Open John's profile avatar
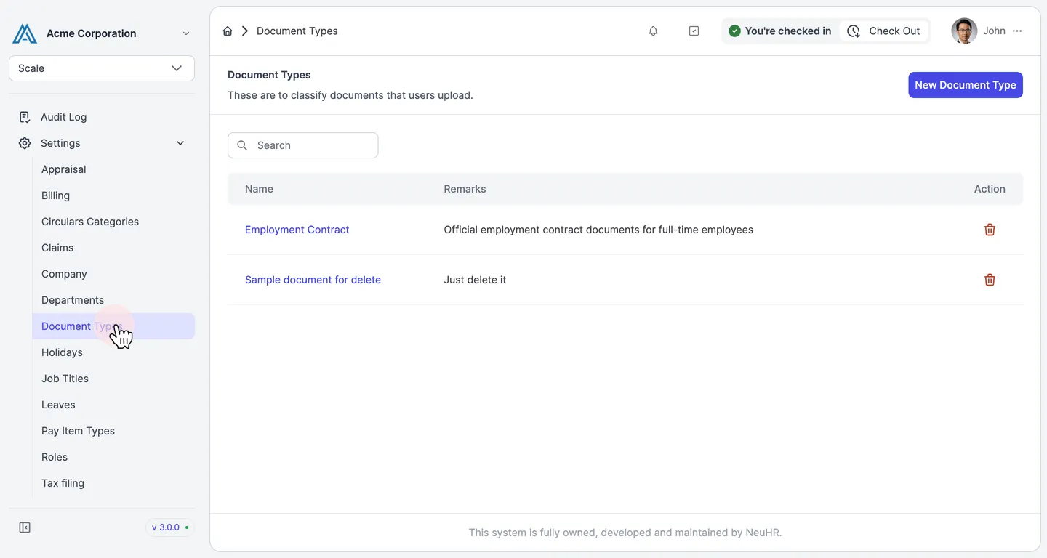 (964, 31)
